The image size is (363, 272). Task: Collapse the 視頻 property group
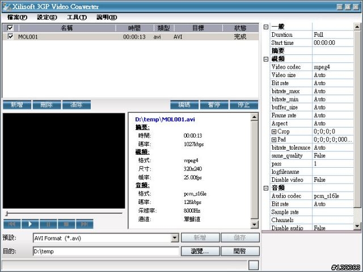click(x=266, y=59)
